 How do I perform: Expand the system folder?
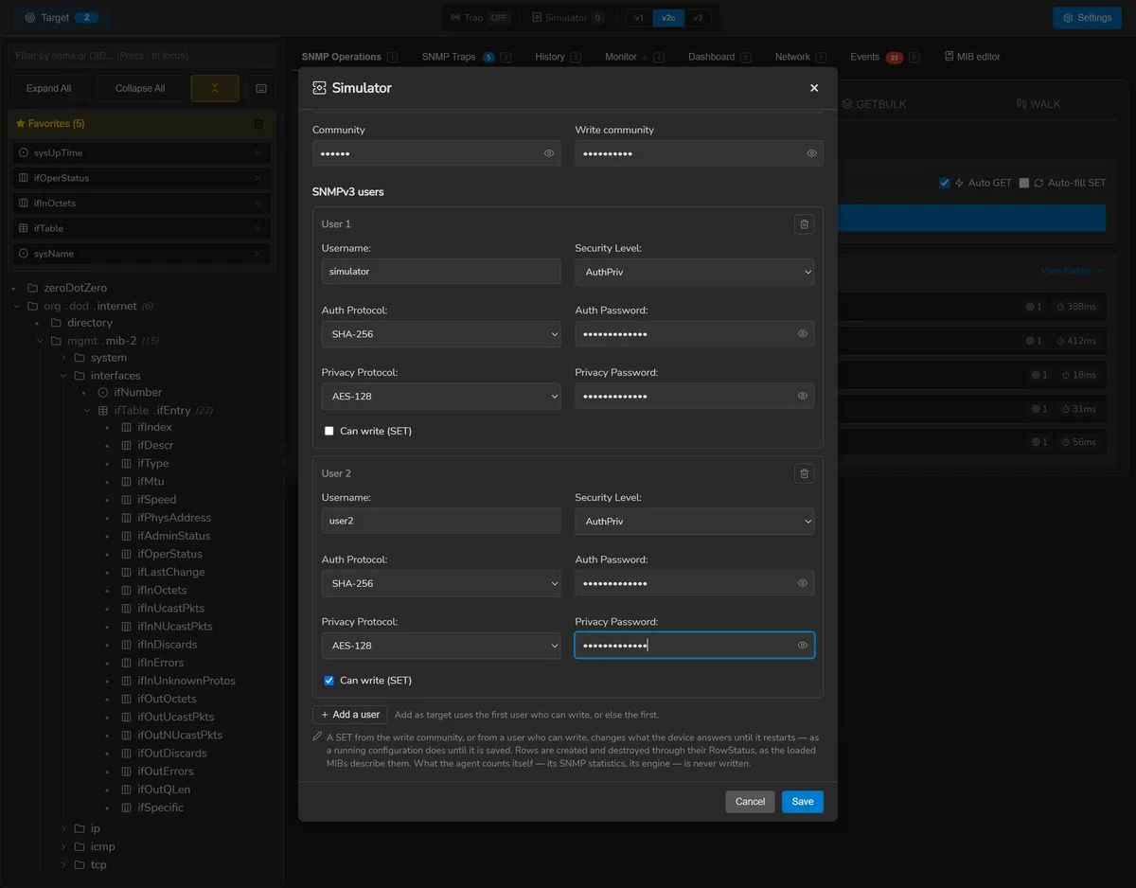[x=64, y=358]
